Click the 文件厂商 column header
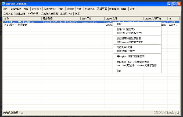Viewport: 183px width, 117px height. point(92,18)
